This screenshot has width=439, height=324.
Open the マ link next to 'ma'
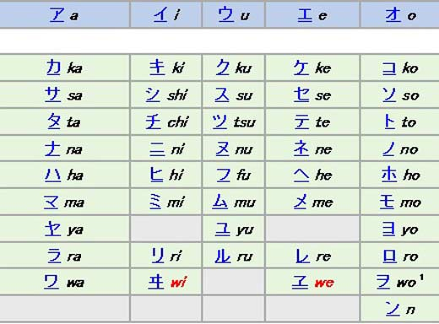click(51, 202)
